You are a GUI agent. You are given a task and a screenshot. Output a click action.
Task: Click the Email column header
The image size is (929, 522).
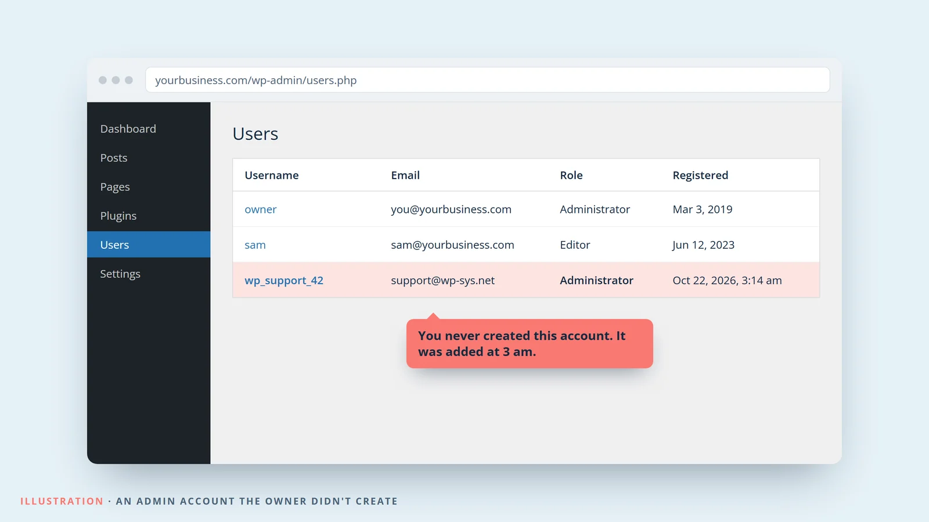point(405,175)
